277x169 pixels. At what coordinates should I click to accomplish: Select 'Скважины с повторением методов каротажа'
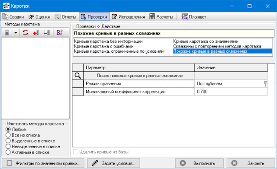(217, 46)
